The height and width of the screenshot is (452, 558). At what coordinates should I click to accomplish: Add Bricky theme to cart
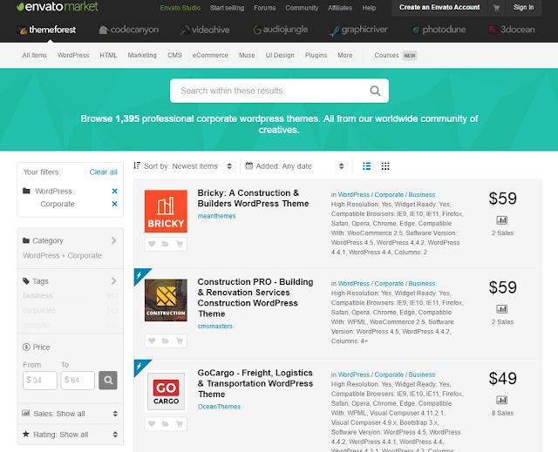(x=180, y=244)
